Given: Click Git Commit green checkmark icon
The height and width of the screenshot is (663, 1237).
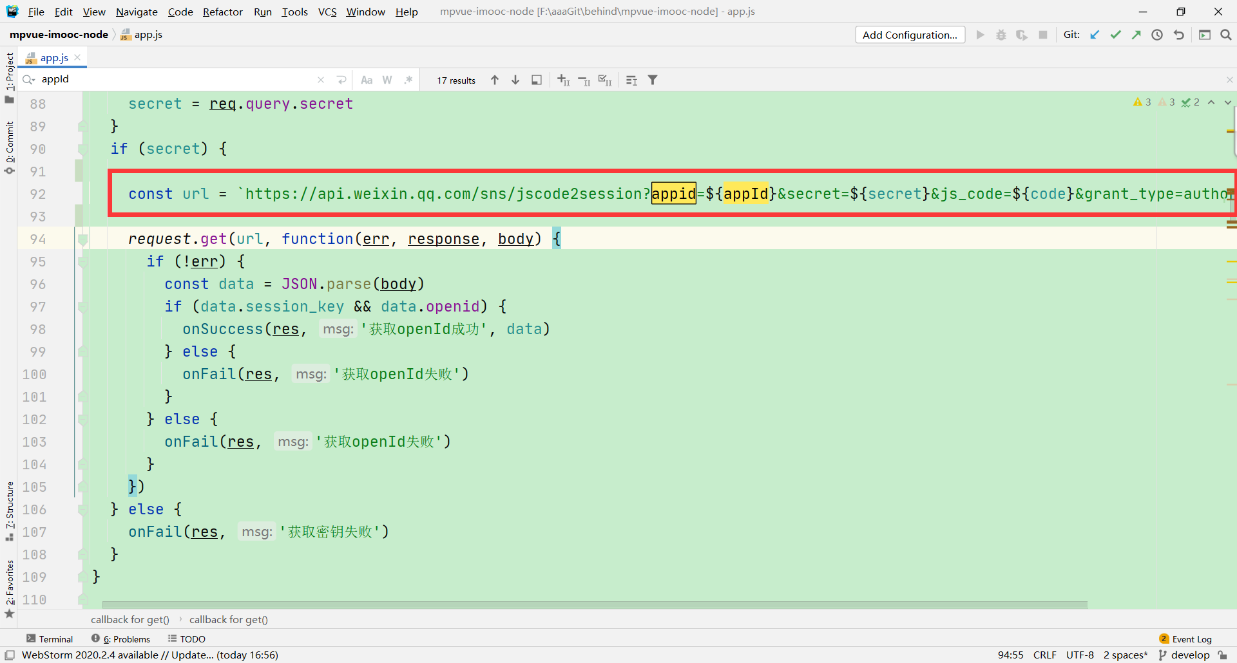Looking at the screenshot, I should click(x=1116, y=35).
